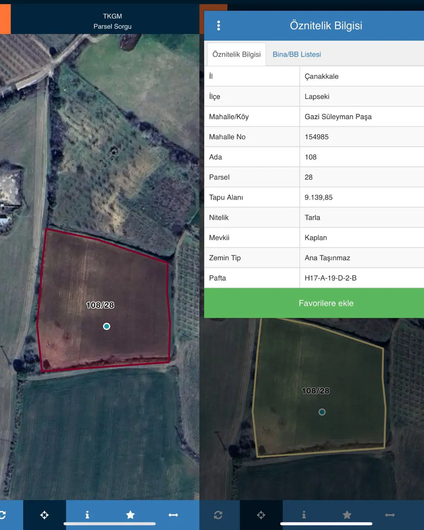Tap the dimmed refresh icon in the right screen toolbar
The image size is (424, 530).
coord(218,515)
